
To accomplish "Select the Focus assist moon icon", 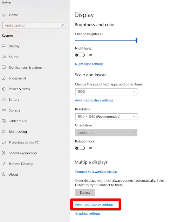I will (x=4, y=78).
